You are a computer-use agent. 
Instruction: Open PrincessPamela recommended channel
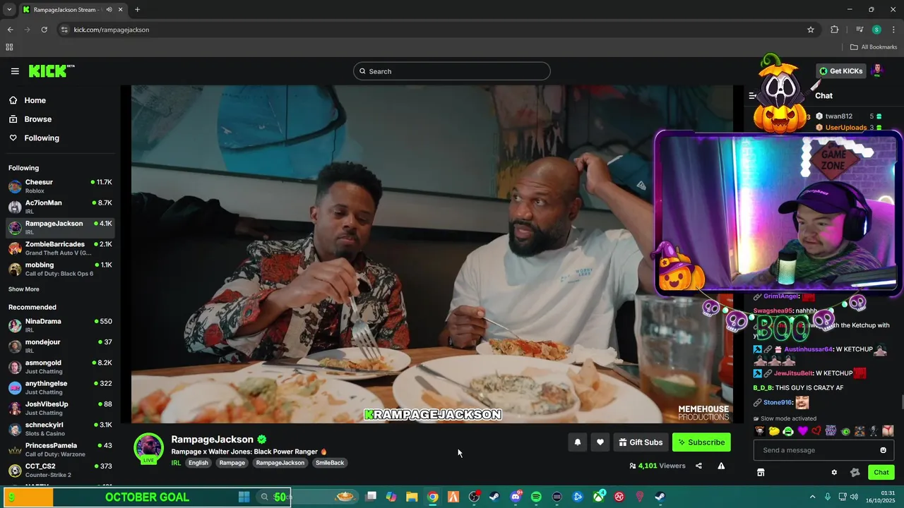tap(60, 449)
